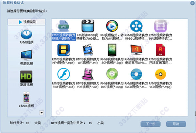Select RMVB to SWF视频 Flash icon
196x133 pixels.
click(63, 74)
